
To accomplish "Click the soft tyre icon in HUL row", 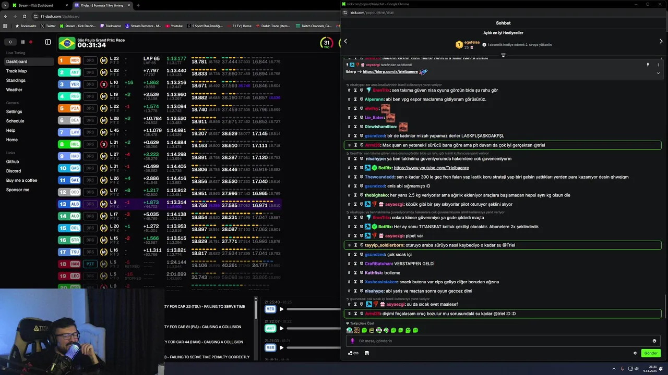I will (x=103, y=144).
